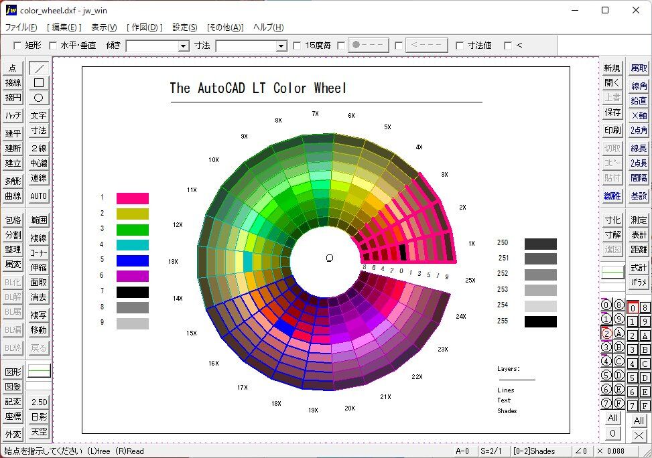Select the circle drawing tool icon
652x458 pixels.
(x=39, y=98)
